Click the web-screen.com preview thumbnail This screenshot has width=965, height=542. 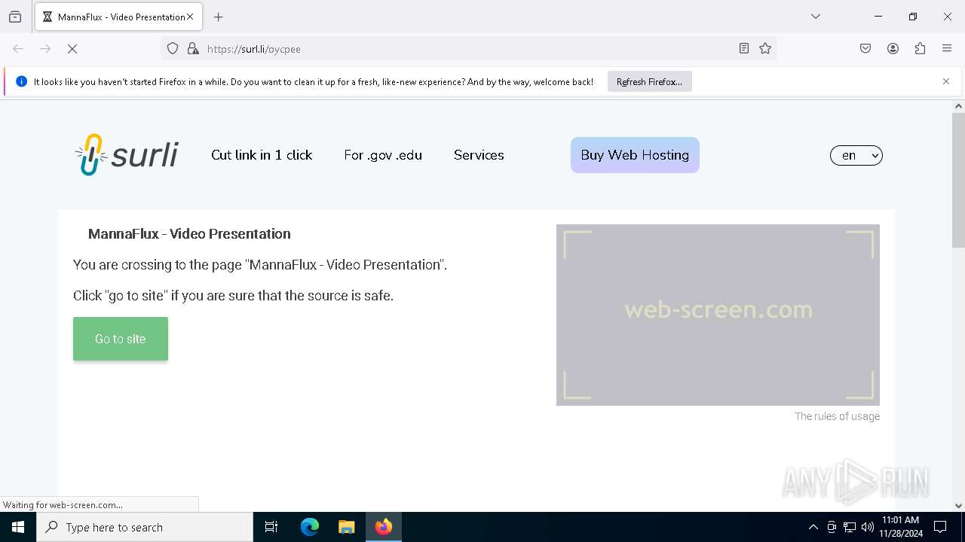coord(718,315)
